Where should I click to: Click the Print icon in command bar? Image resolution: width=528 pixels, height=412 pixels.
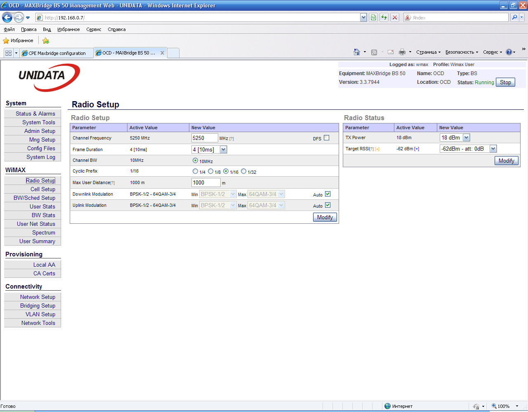(402, 52)
